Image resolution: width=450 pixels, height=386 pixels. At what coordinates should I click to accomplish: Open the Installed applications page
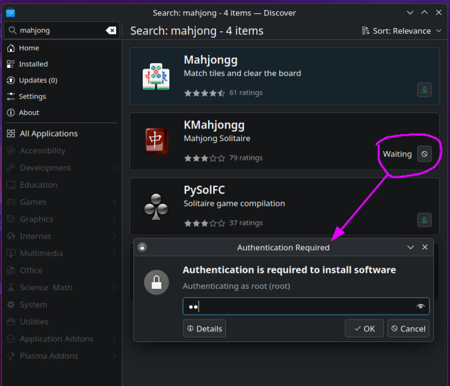click(62, 64)
